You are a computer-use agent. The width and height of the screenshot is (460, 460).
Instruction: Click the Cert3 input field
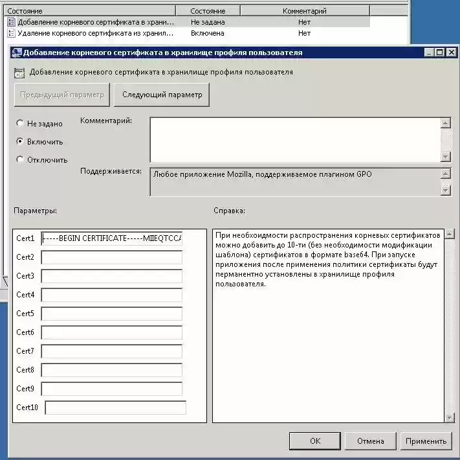click(x=112, y=276)
